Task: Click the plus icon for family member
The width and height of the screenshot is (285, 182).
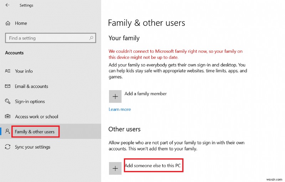Action: coord(115,97)
